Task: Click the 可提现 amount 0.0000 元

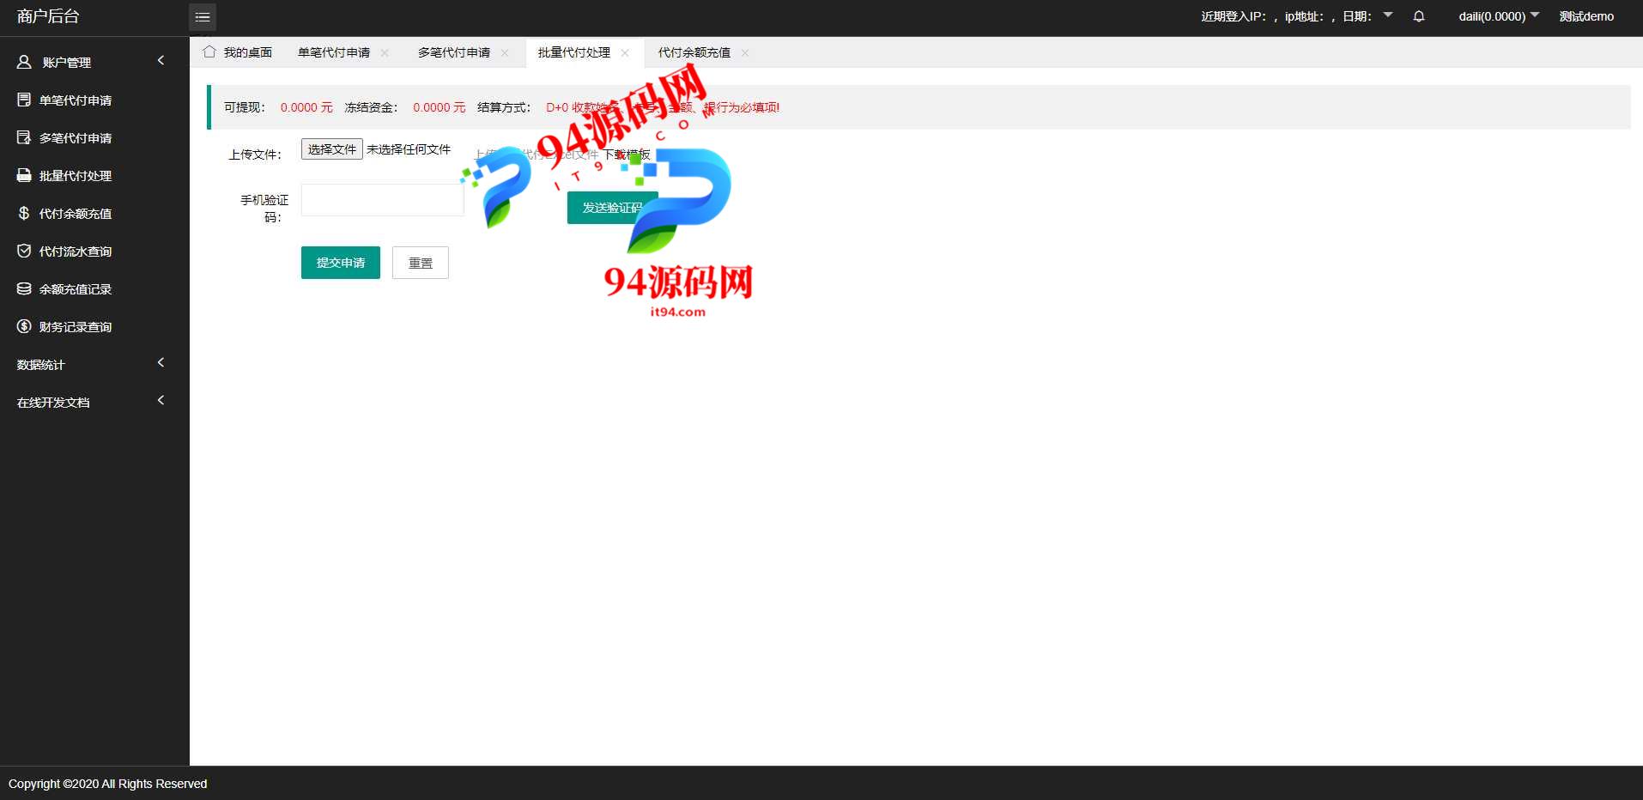Action: click(x=306, y=107)
